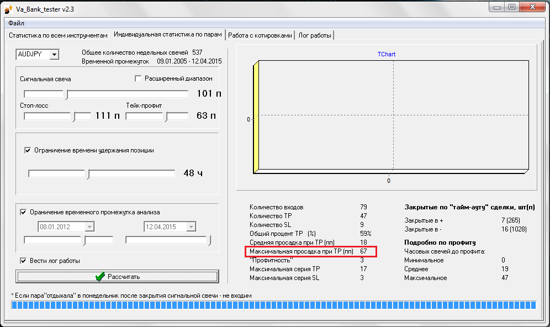Click the Рассчитать button
Image resolution: width=550 pixels, height=327 pixels.
(117, 277)
